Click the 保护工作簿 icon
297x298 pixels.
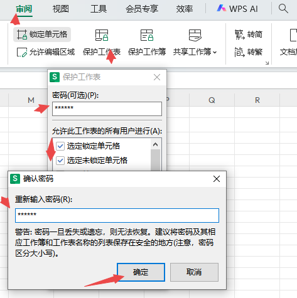pyautogui.click(x=147, y=35)
